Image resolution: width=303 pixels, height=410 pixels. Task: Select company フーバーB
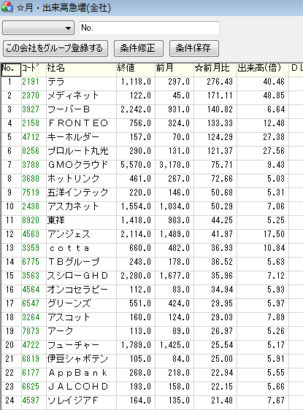point(69,109)
